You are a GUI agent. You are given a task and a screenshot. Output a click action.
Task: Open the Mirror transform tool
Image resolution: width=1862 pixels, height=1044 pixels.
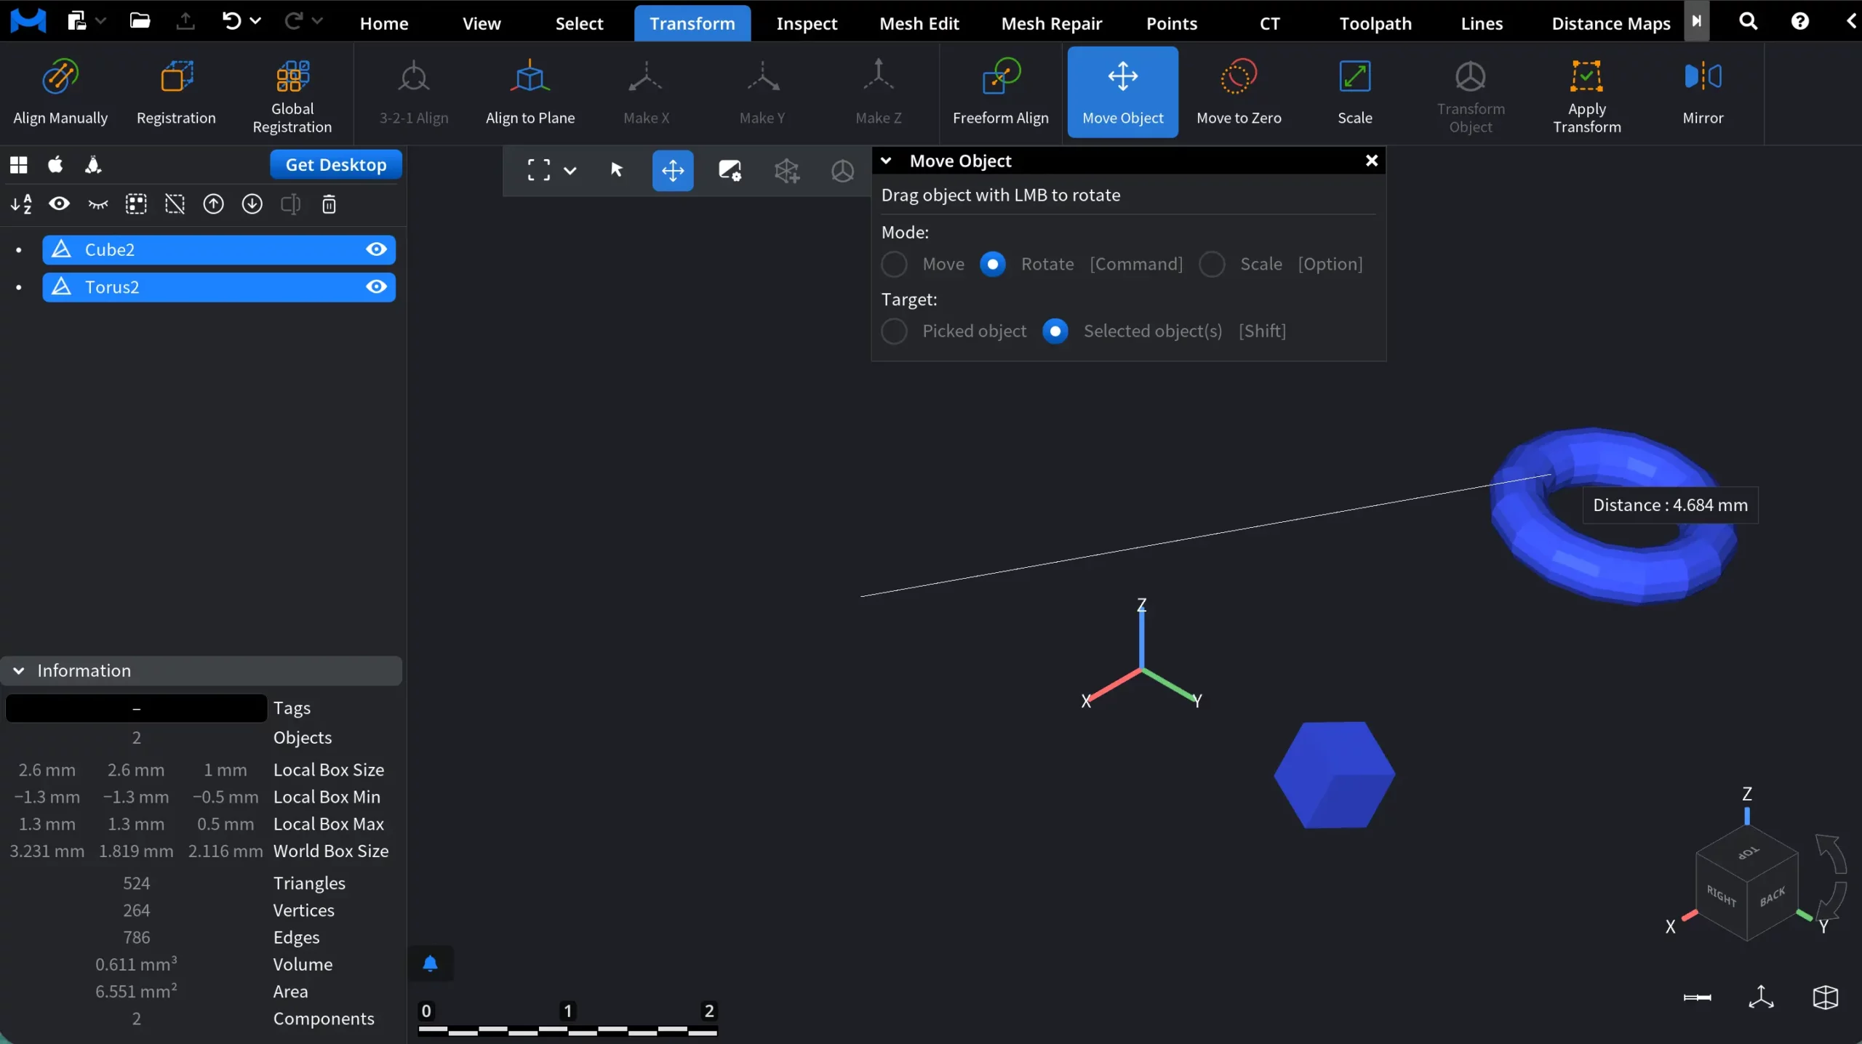1703,93
